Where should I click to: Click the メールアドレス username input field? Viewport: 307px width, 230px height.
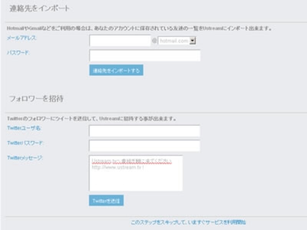(120, 41)
